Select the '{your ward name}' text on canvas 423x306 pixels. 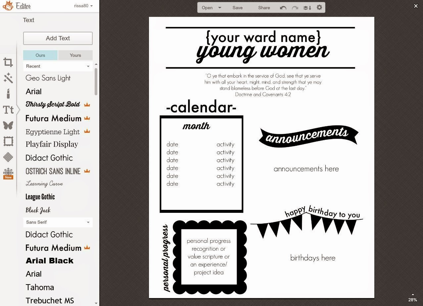263,37
